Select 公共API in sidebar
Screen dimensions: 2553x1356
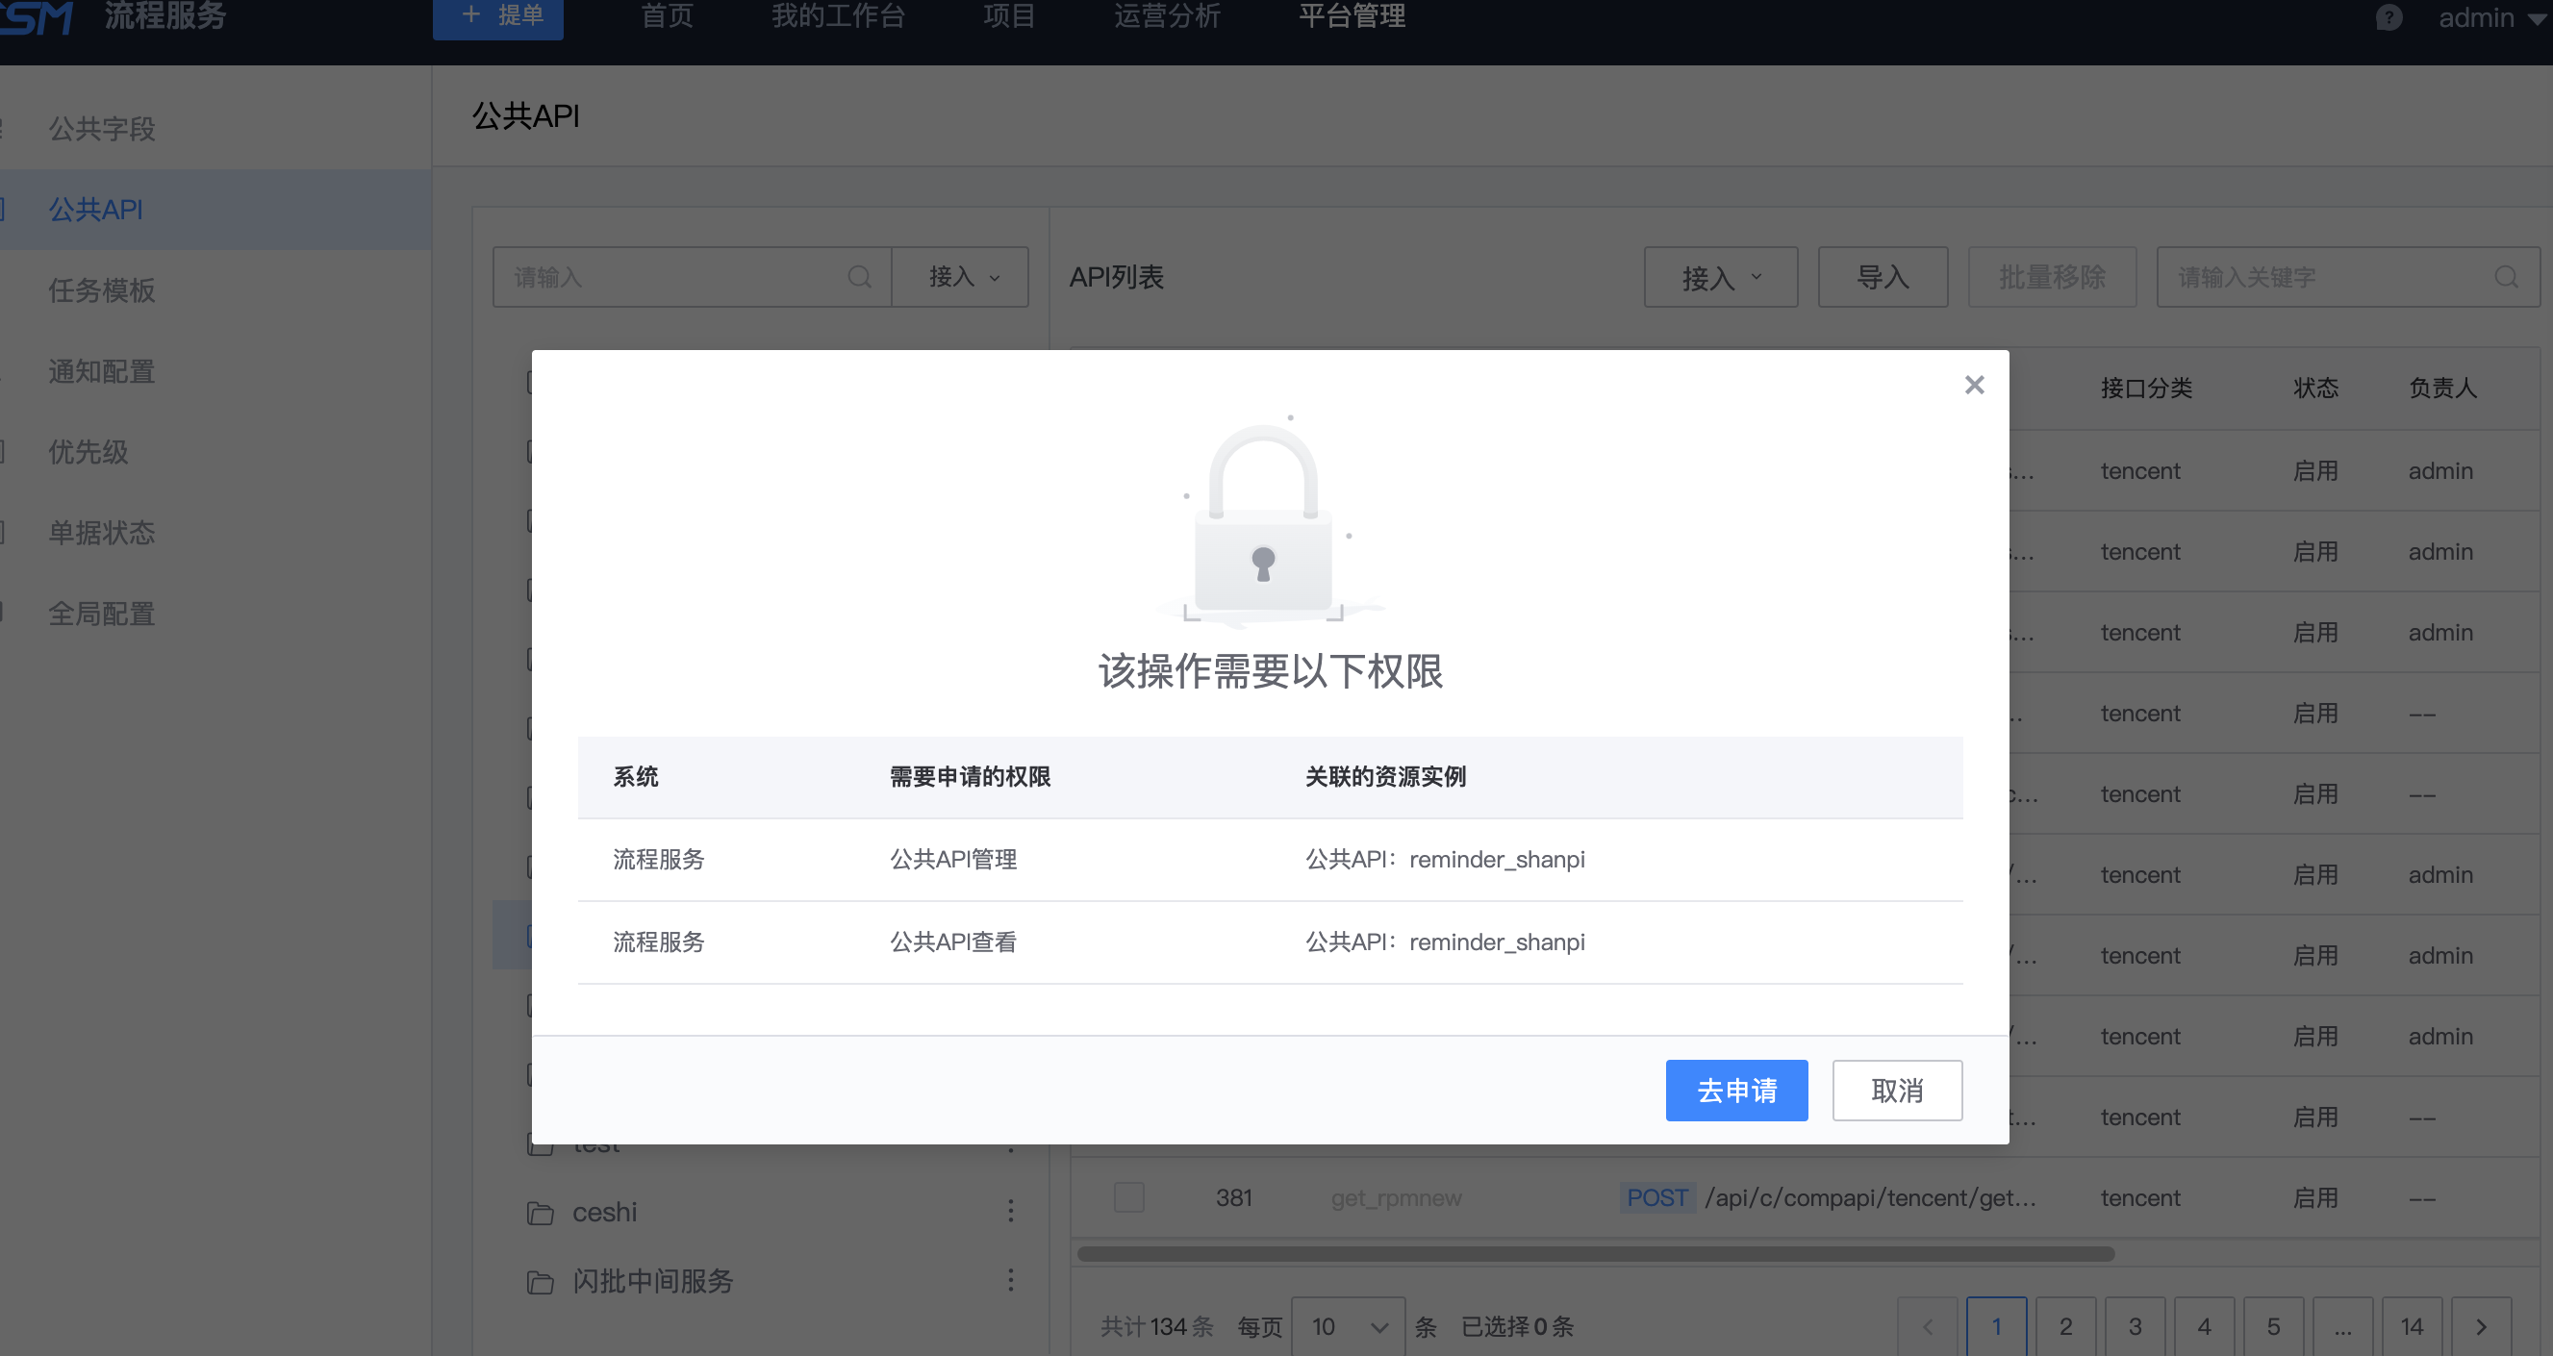96,209
